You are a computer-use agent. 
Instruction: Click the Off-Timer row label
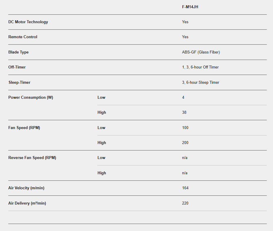click(17, 67)
